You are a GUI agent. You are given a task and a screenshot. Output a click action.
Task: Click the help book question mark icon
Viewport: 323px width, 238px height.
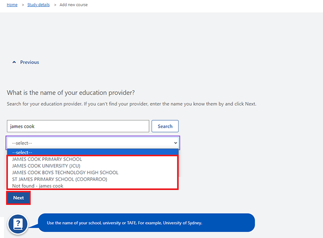coord(18,224)
